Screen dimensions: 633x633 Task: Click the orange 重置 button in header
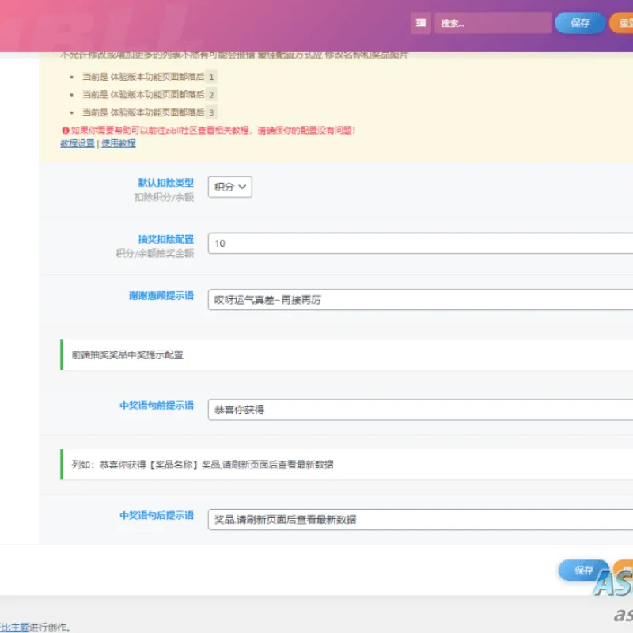click(622, 23)
